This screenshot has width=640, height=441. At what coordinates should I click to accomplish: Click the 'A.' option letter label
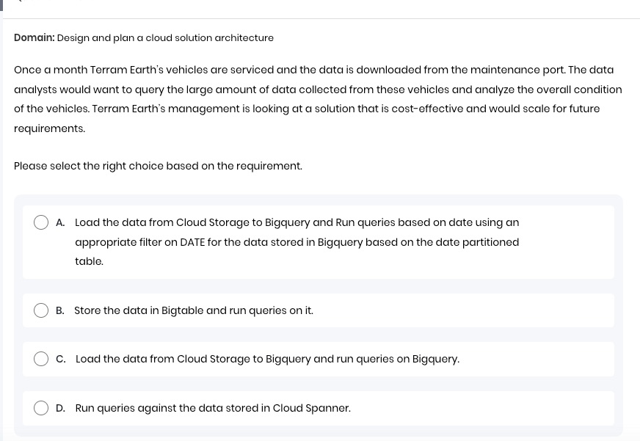click(60, 222)
